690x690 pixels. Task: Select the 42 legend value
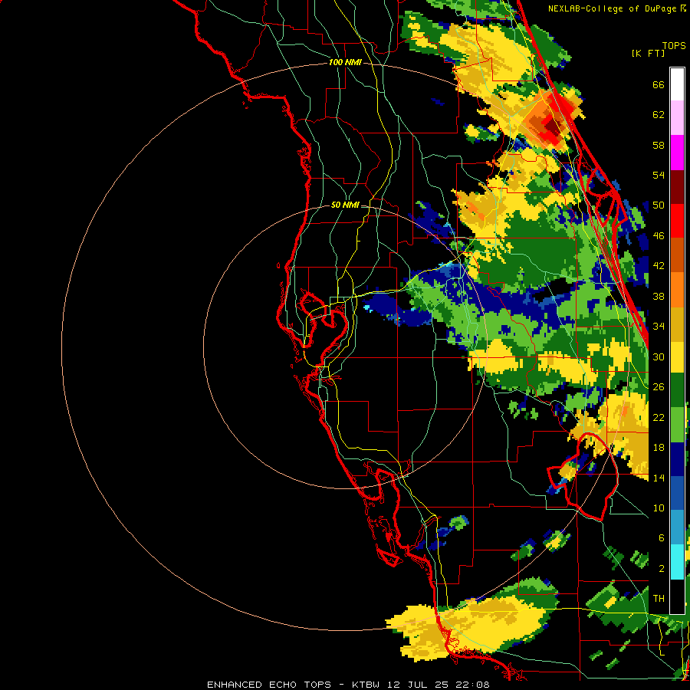pyautogui.click(x=659, y=266)
